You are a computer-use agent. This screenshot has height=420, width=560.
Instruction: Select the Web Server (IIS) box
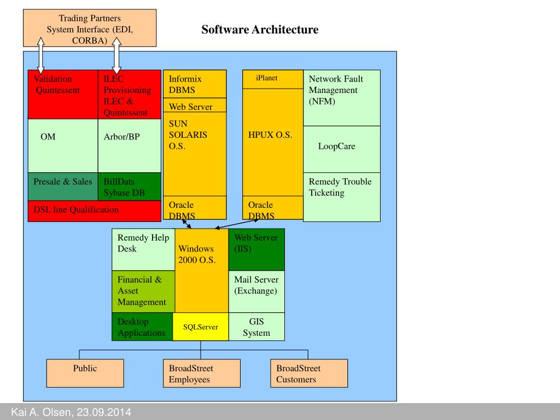(256, 249)
